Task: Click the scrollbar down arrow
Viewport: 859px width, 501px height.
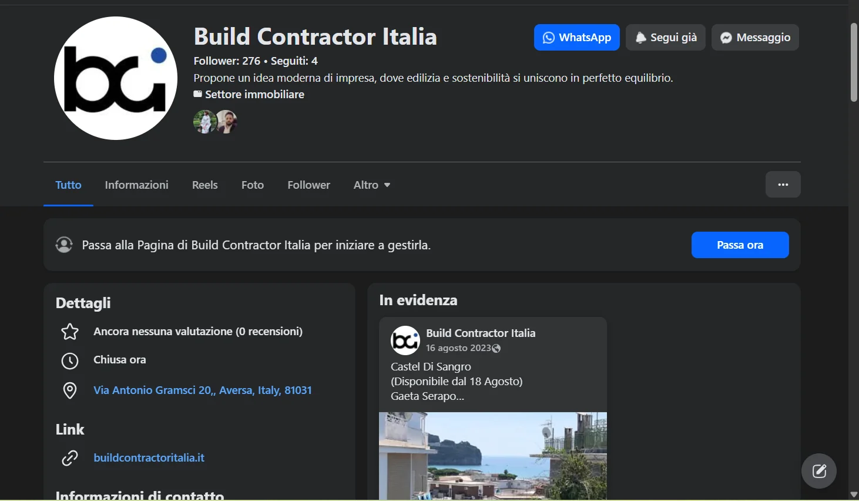Action: click(854, 495)
